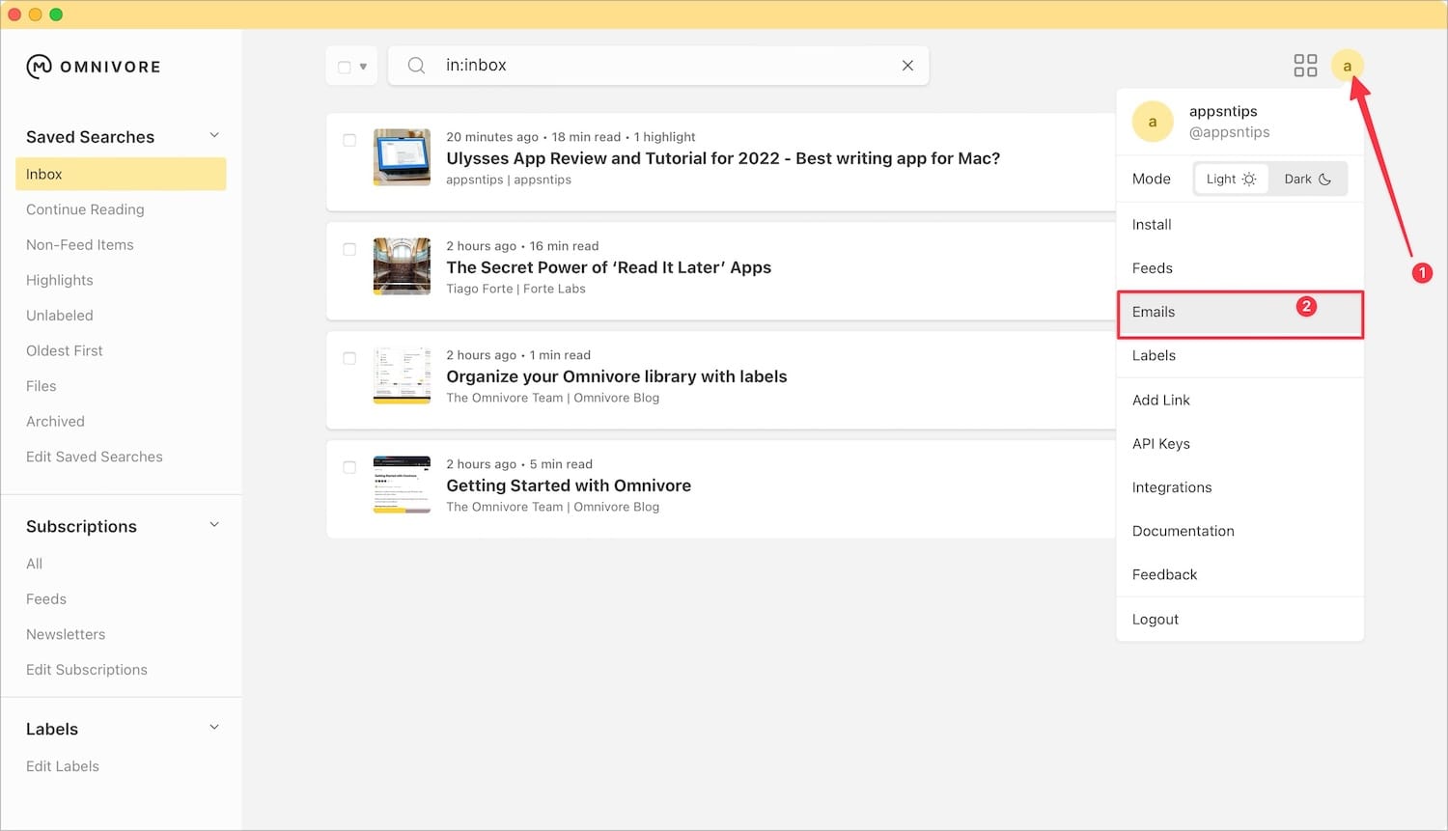The image size is (1448, 831).
Task: Switch to Light mode
Action: (x=1231, y=179)
